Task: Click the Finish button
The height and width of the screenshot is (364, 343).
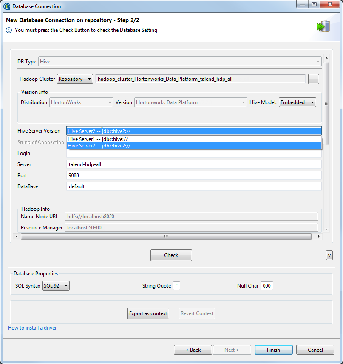Action: pyautogui.click(x=274, y=350)
